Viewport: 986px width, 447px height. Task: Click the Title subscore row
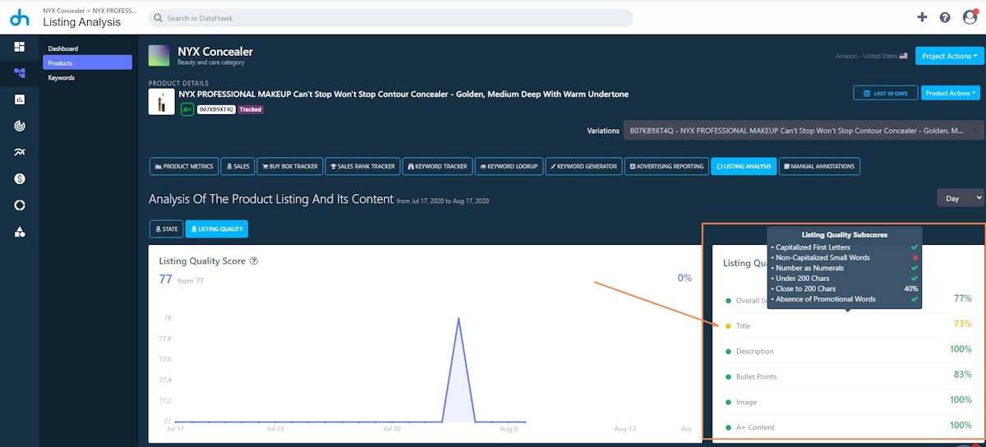[x=848, y=325]
